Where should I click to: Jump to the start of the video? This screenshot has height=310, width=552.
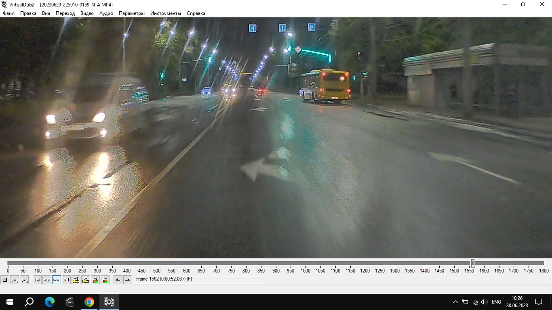37,280
